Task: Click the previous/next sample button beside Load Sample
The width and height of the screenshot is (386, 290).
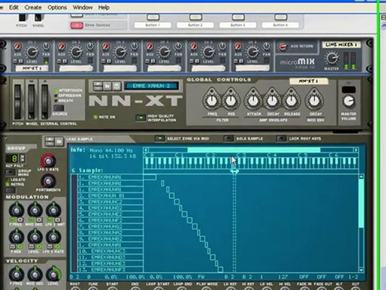Action: [50, 141]
